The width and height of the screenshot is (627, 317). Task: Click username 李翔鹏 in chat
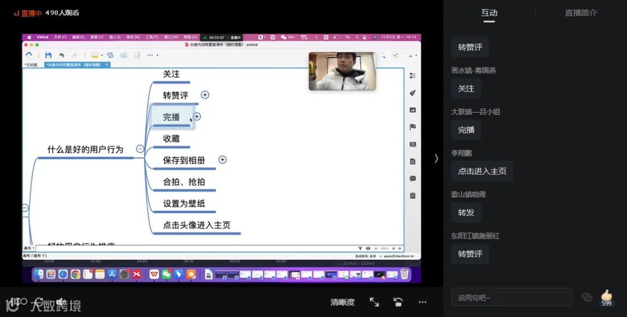tap(462, 153)
